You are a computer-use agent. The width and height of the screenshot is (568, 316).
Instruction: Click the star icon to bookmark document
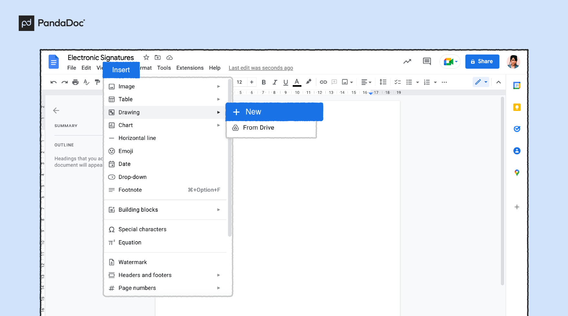pos(146,57)
